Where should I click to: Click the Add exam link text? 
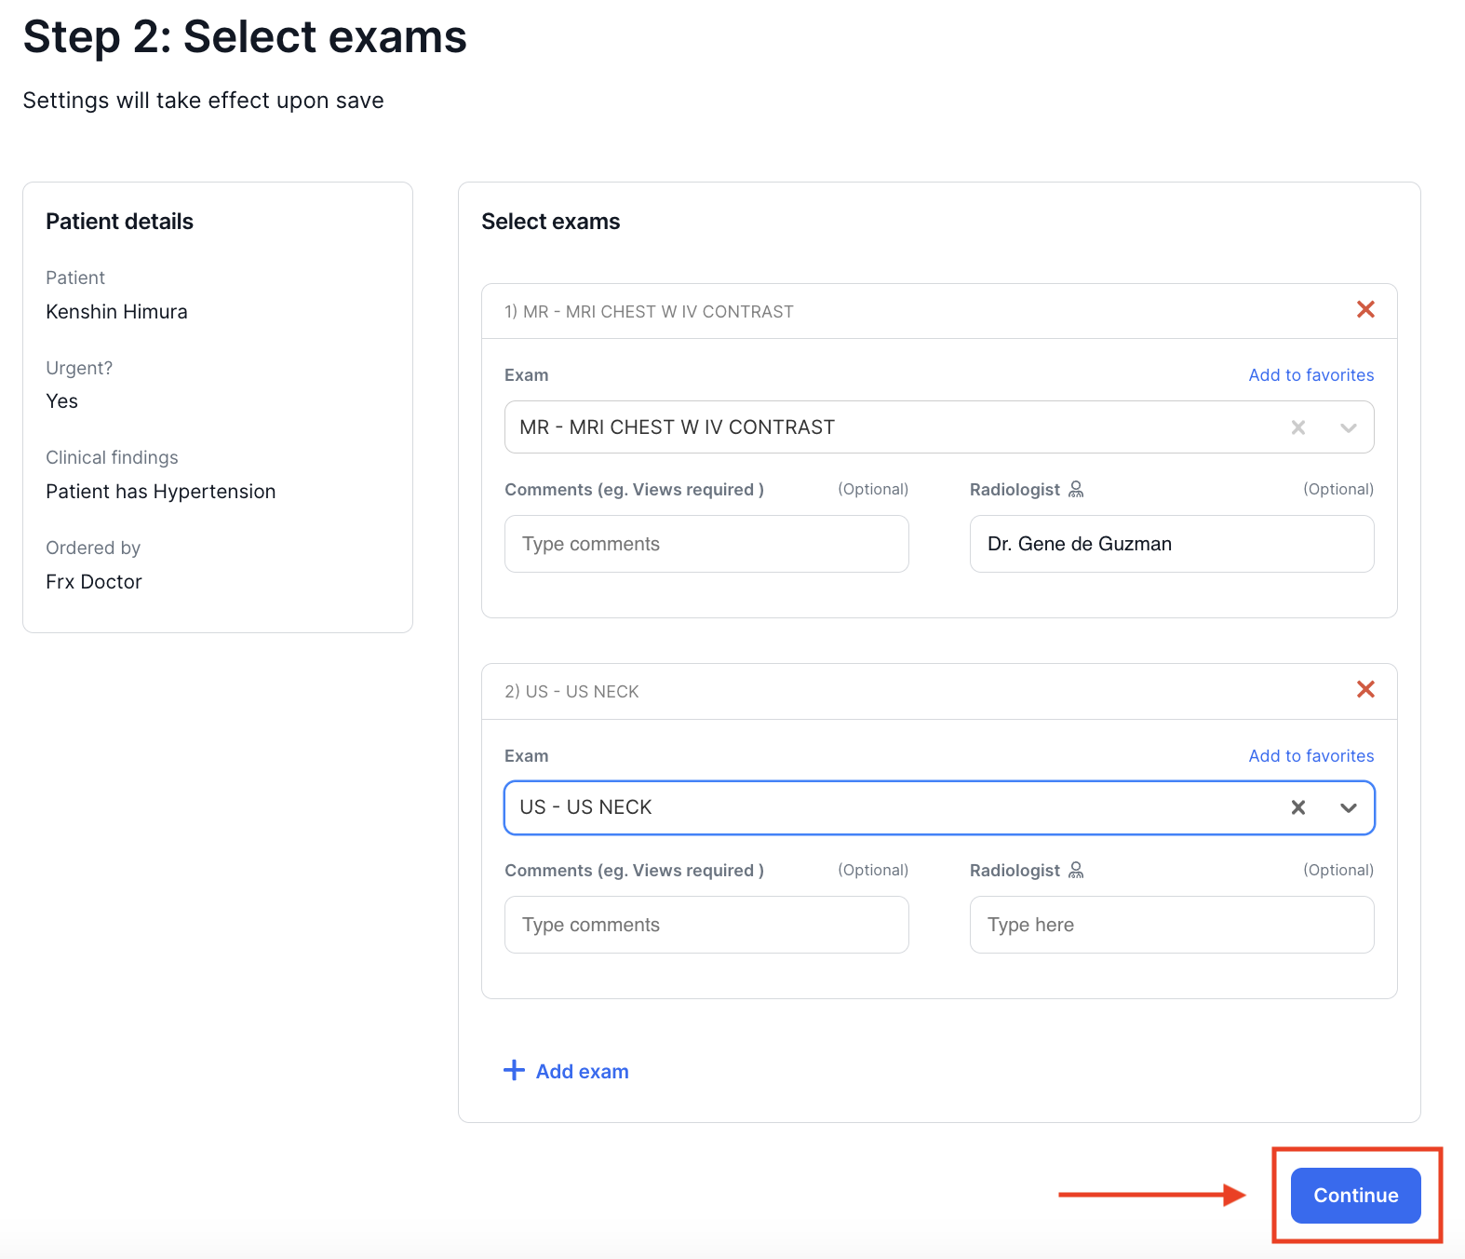coord(582,1072)
